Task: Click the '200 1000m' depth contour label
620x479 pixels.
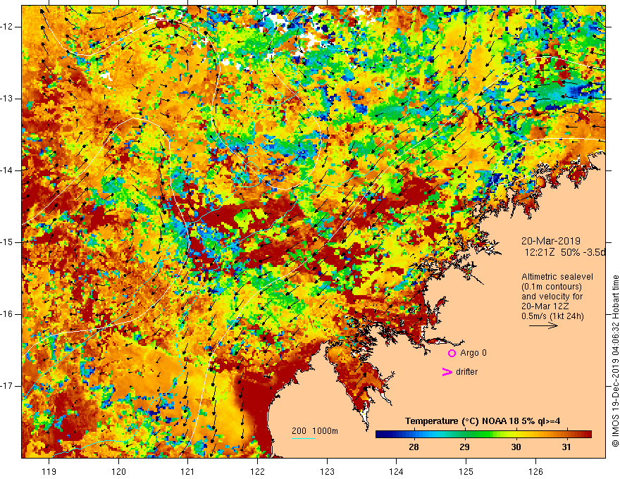Action: [315, 431]
